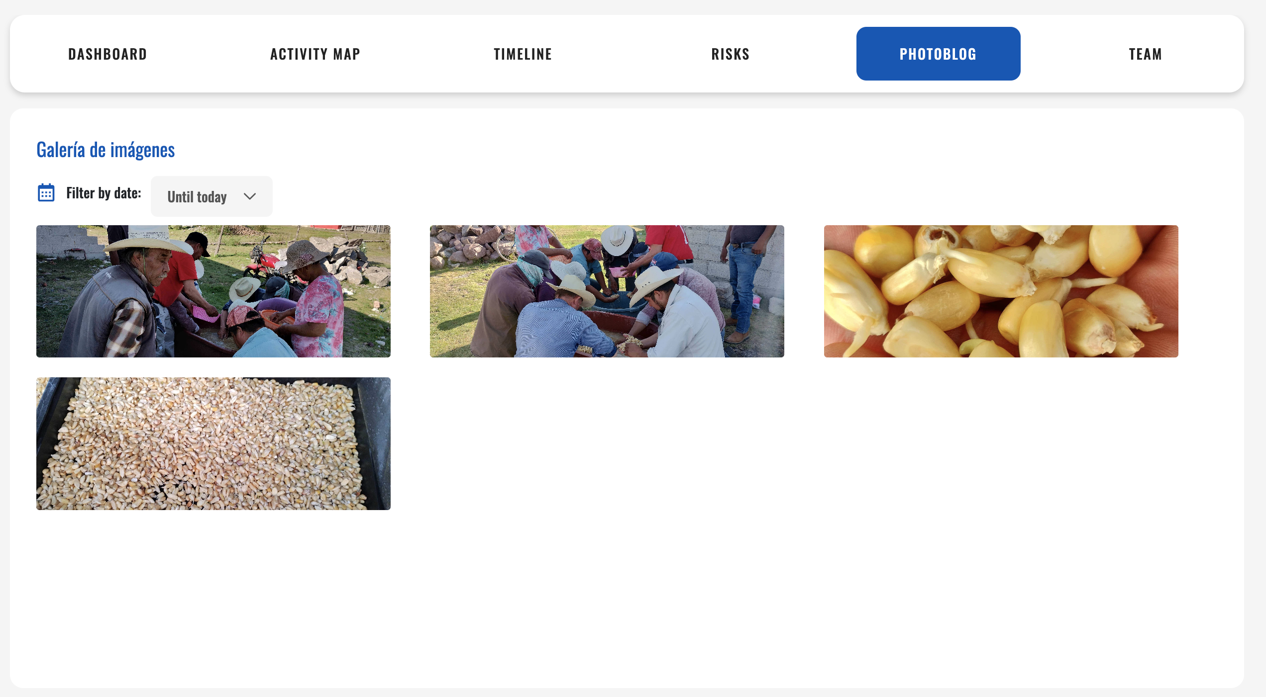Switch to the Dashboard tab
The width and height of the screenshot is (1266, 697).
[107, 54]
